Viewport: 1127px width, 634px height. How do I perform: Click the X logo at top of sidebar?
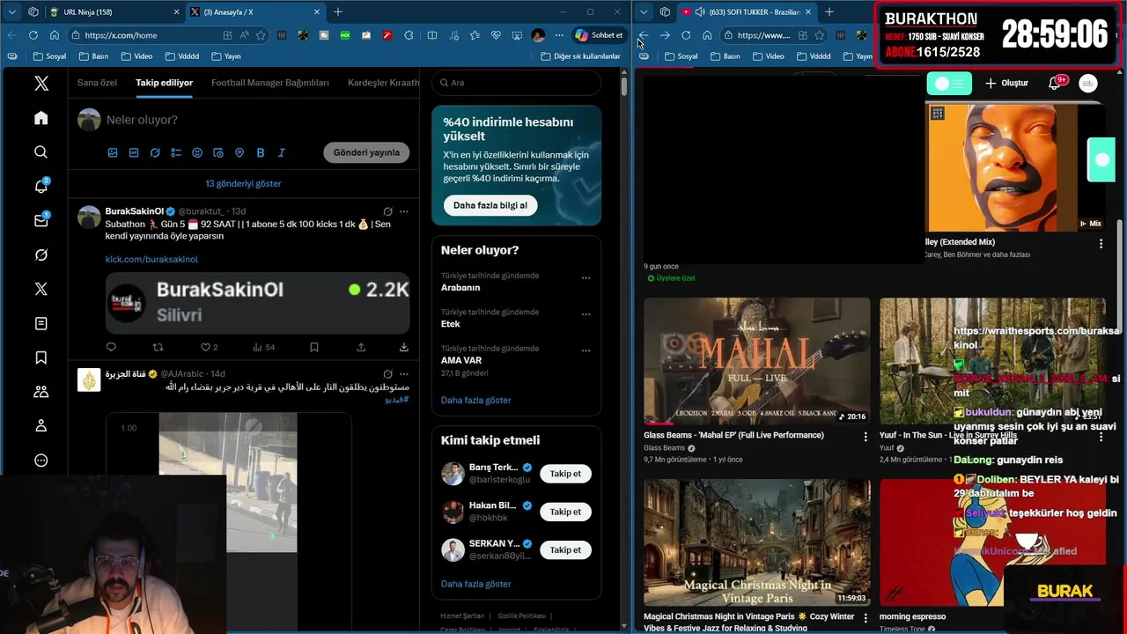(41, 84)
